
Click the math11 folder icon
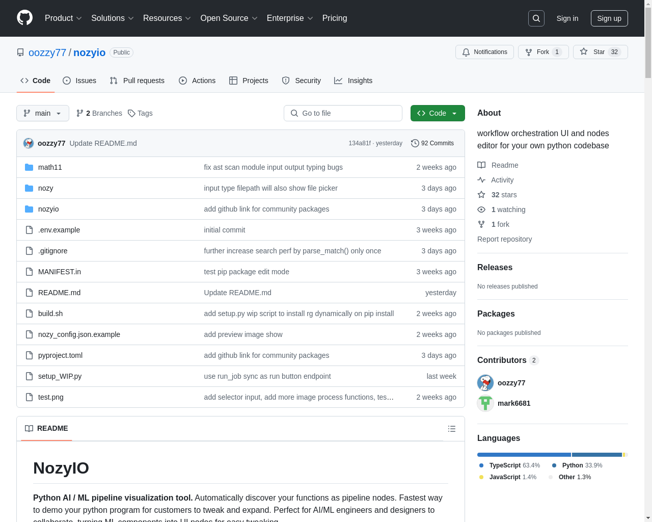[29, 167]
